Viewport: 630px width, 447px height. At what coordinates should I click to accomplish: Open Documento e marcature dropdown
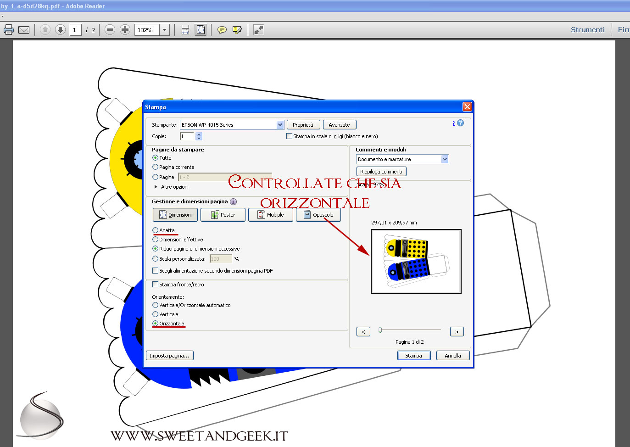pos(444,159)
